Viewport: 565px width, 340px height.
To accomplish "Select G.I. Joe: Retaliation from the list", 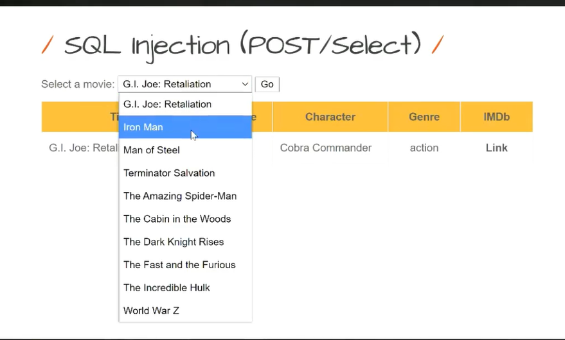I will [x=167, y=105].
